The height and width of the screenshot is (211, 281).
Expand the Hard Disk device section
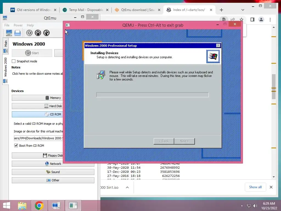tap(37, 106)
